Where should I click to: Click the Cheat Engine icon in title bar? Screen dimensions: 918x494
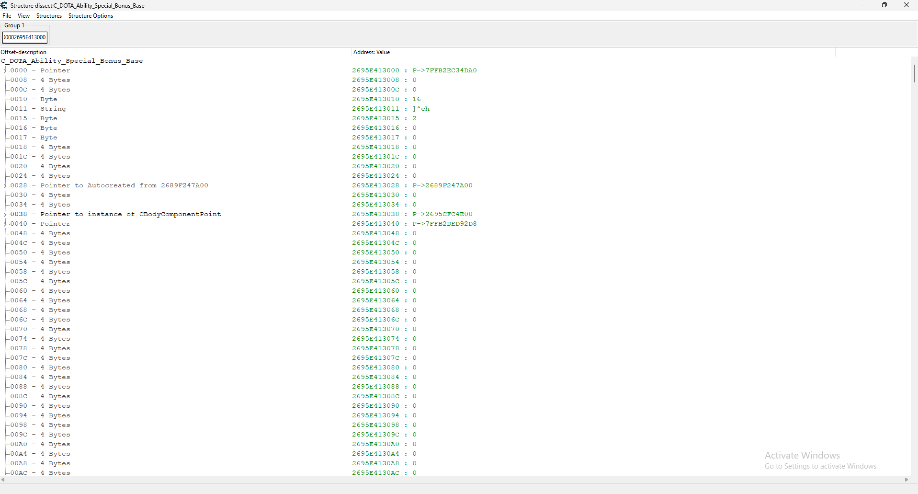[x=4, y=5]
